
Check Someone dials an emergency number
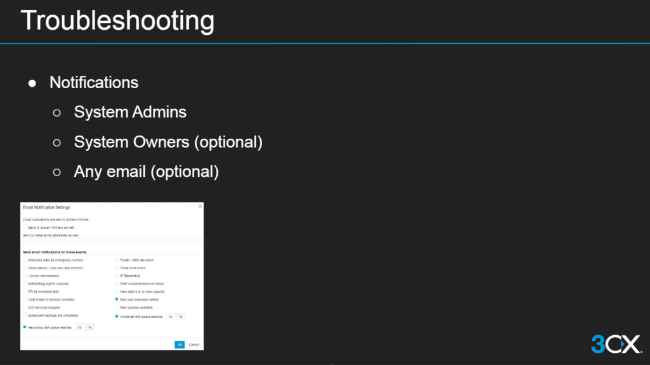[26, 260]
